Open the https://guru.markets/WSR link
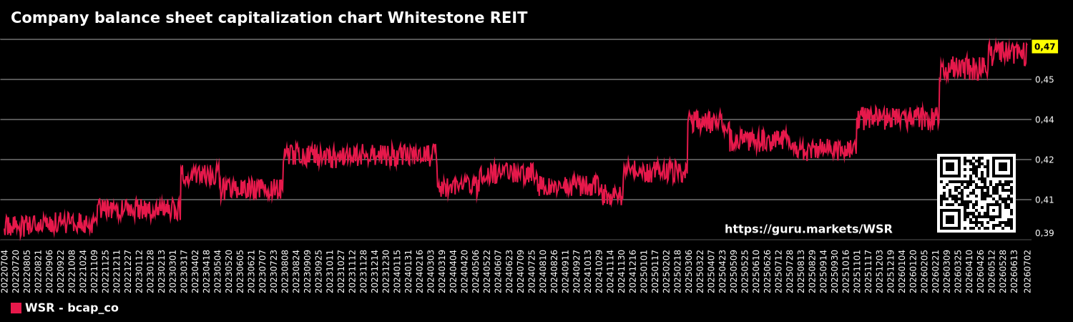Viewport: 1073px width, 322px height. pyautogui.click(x=808, y=230)
